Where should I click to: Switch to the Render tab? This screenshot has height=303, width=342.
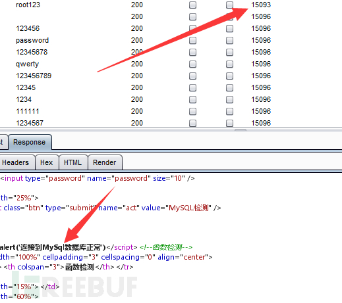click(x=105, y=162)
